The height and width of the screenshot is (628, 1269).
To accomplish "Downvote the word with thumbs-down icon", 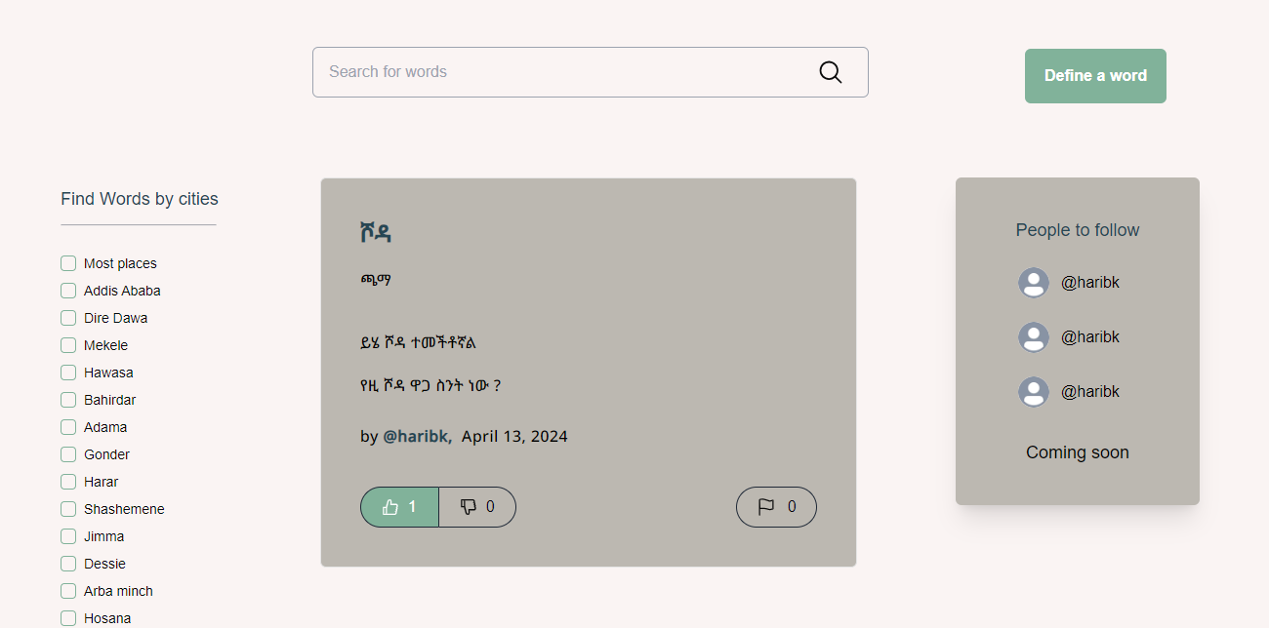I will (x=477, y=507).
